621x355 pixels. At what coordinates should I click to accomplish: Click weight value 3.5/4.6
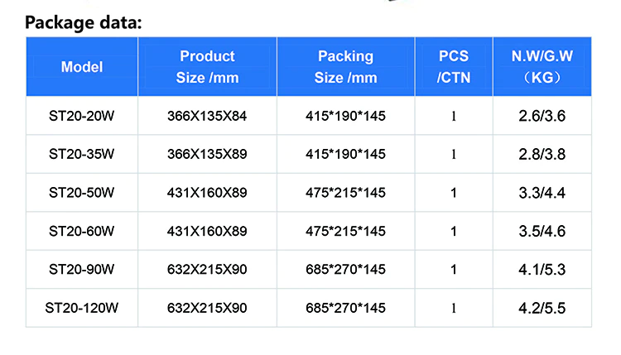pos(542,231)
